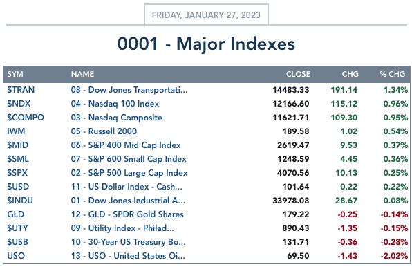Sort table by CLOSE column header
412x267 pixels.
click(298, 74)
